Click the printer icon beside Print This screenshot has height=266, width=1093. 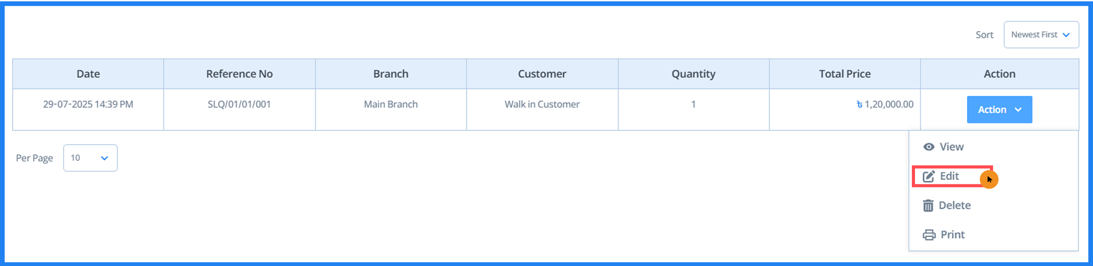click(928, 234)
